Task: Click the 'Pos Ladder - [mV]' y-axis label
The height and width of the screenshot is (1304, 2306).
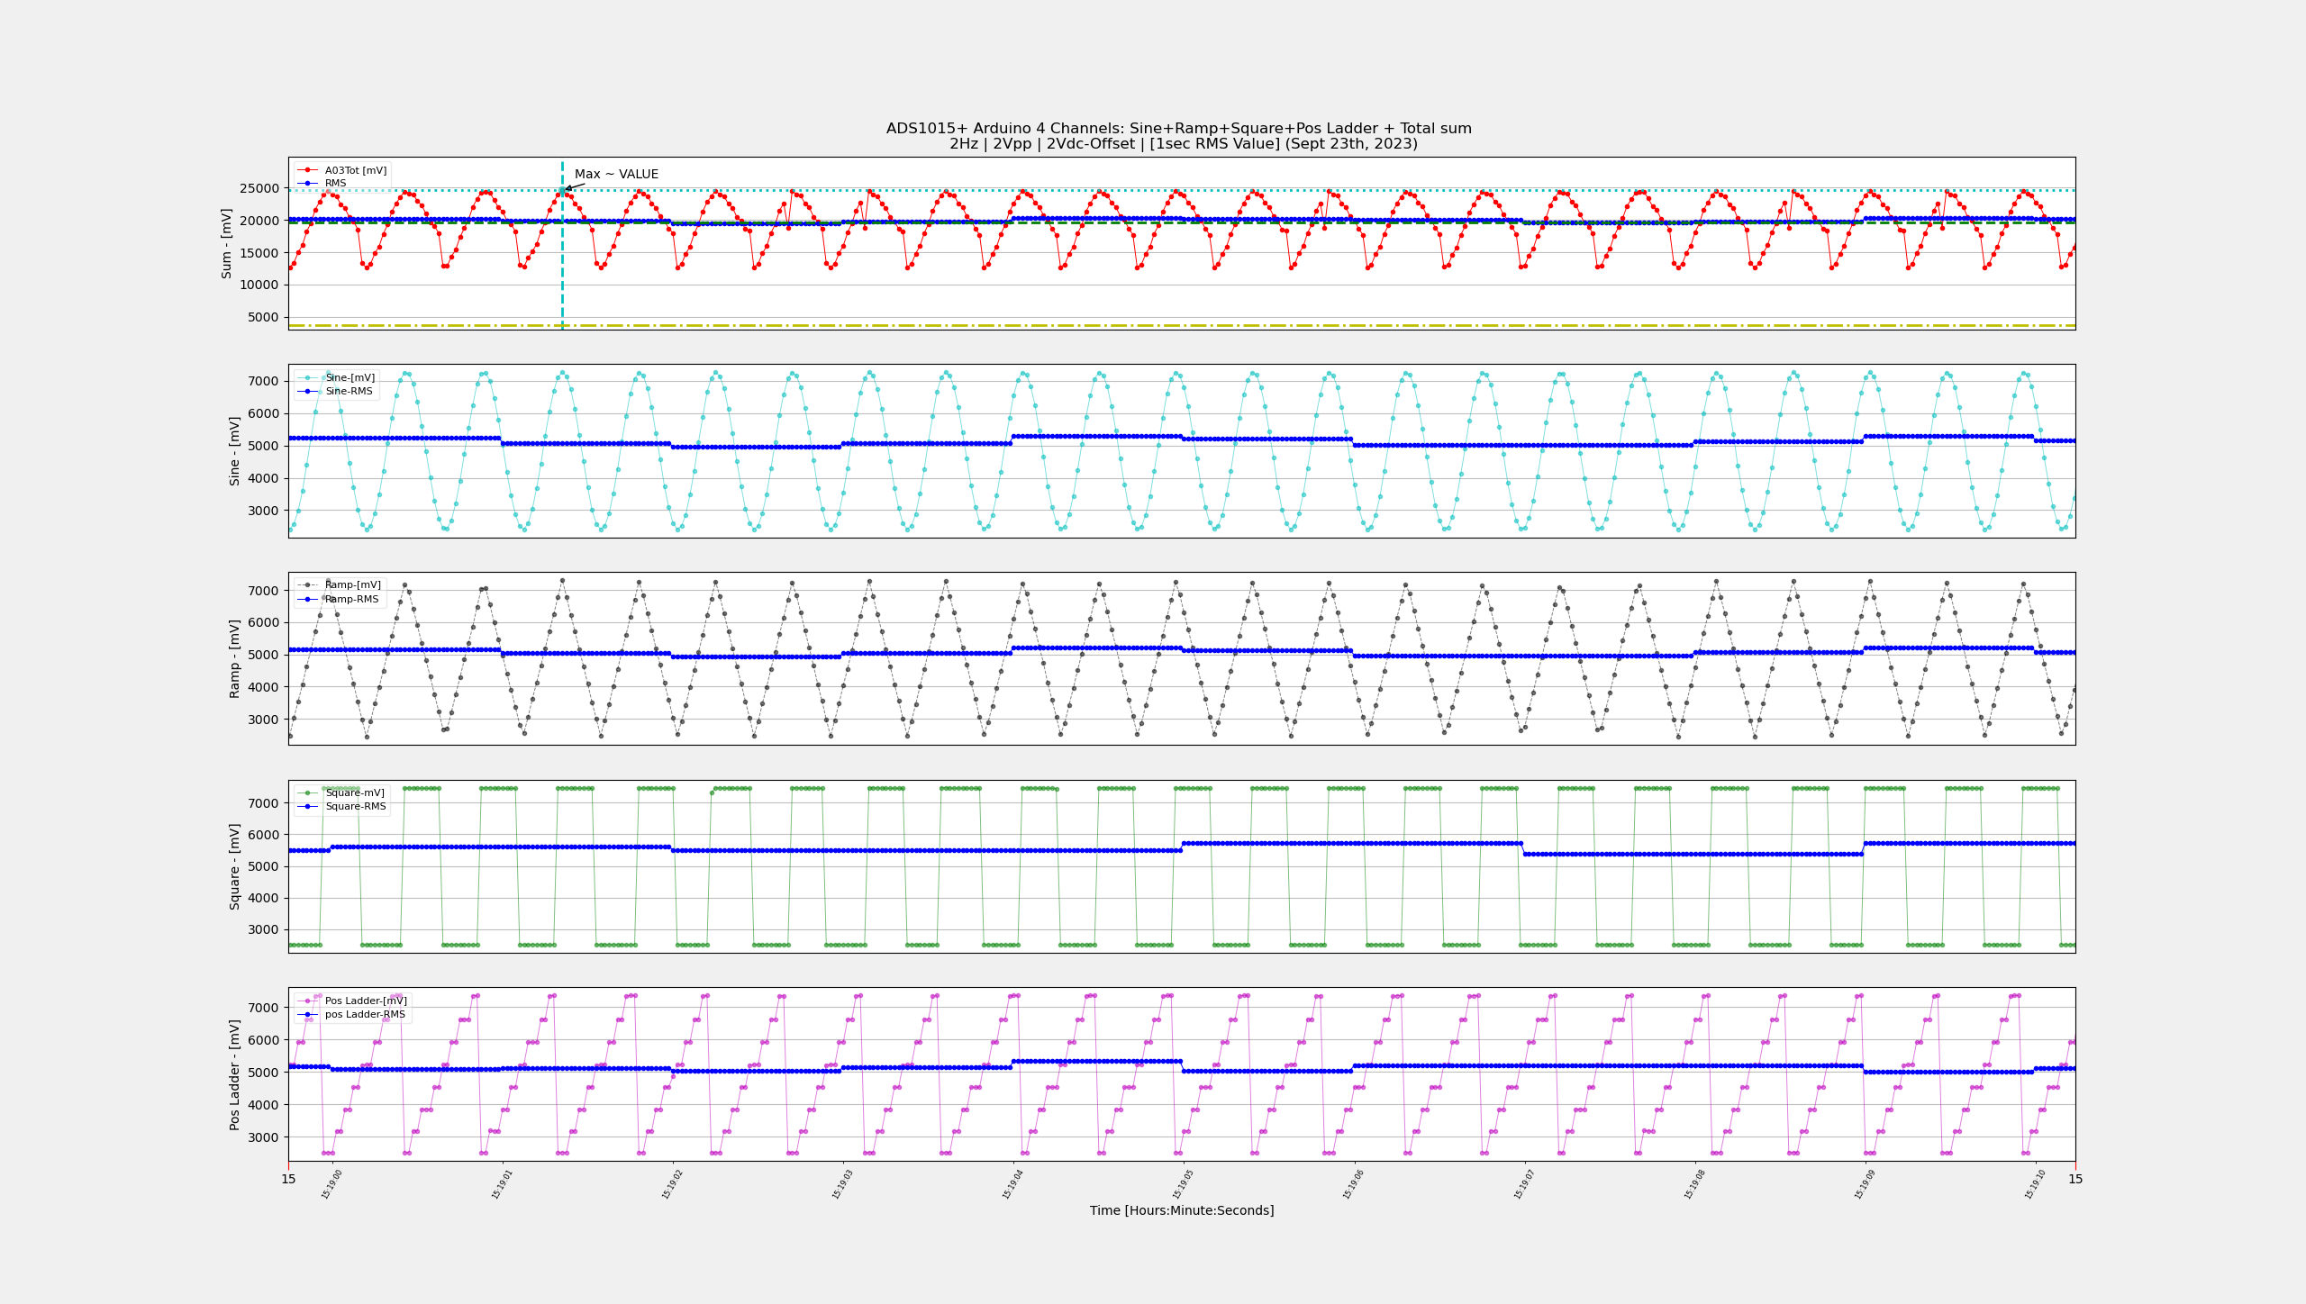Action: tap(234, 1074)
